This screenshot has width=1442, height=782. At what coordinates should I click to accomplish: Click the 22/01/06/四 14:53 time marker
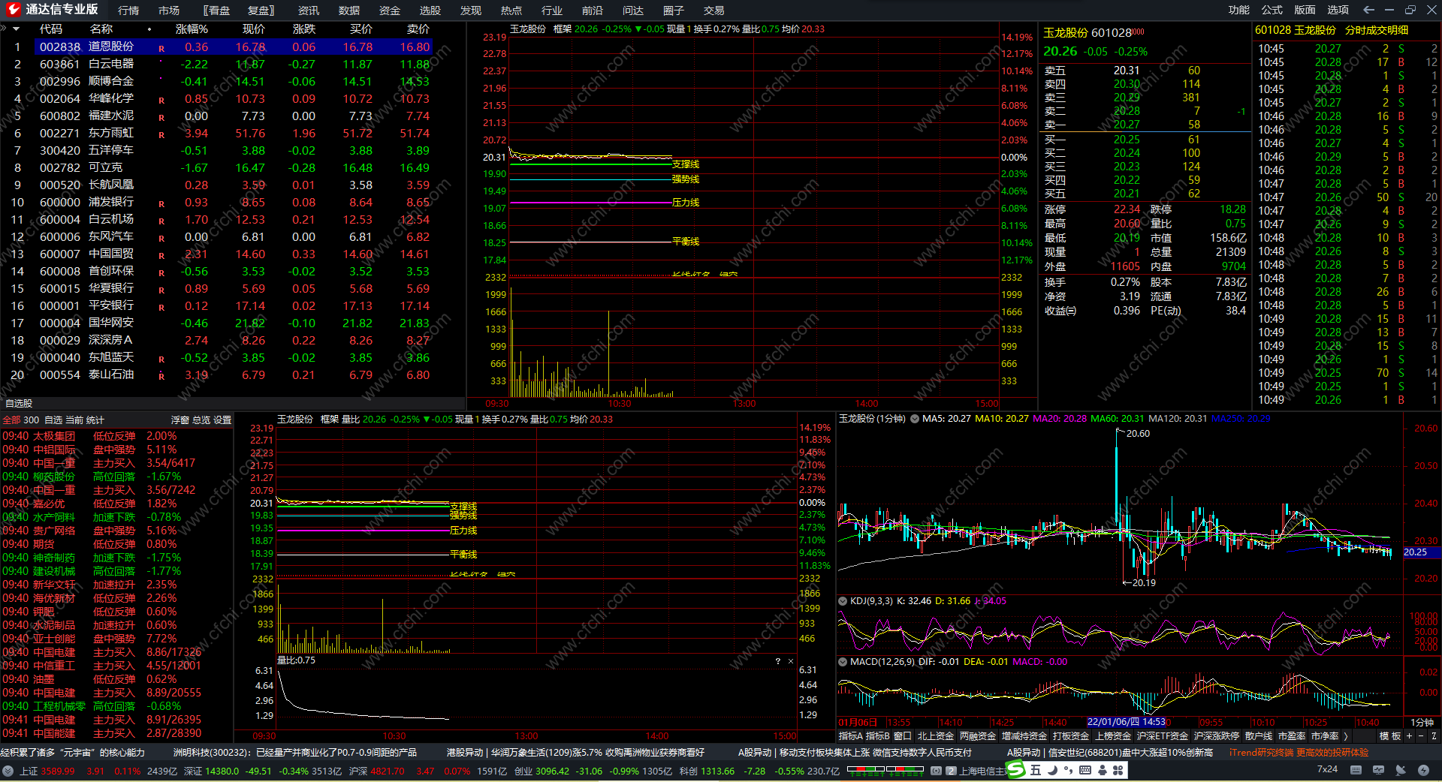point(1126,722)
